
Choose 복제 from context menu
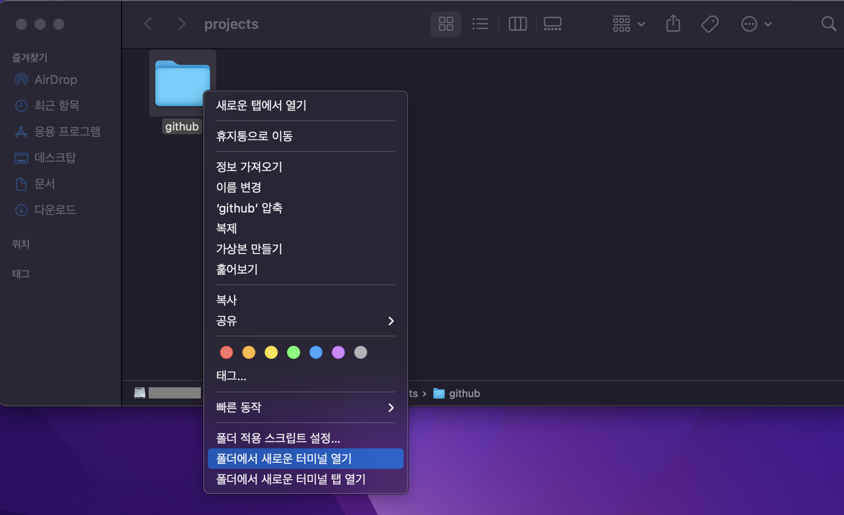pyautogui.click(x=306, y=228)
